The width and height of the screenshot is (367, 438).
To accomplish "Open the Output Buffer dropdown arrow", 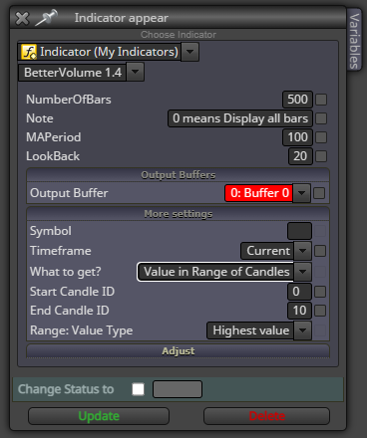I will click(x=301, y=193).
